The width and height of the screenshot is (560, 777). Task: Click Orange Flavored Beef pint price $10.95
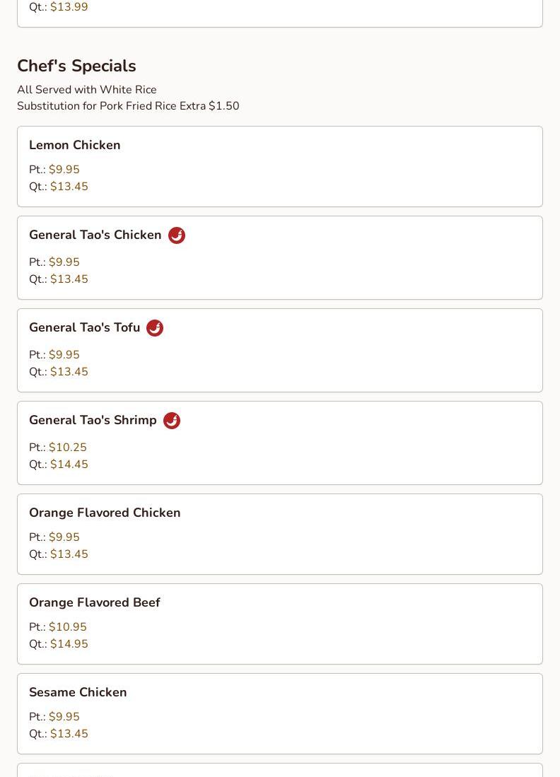(68, 627)
